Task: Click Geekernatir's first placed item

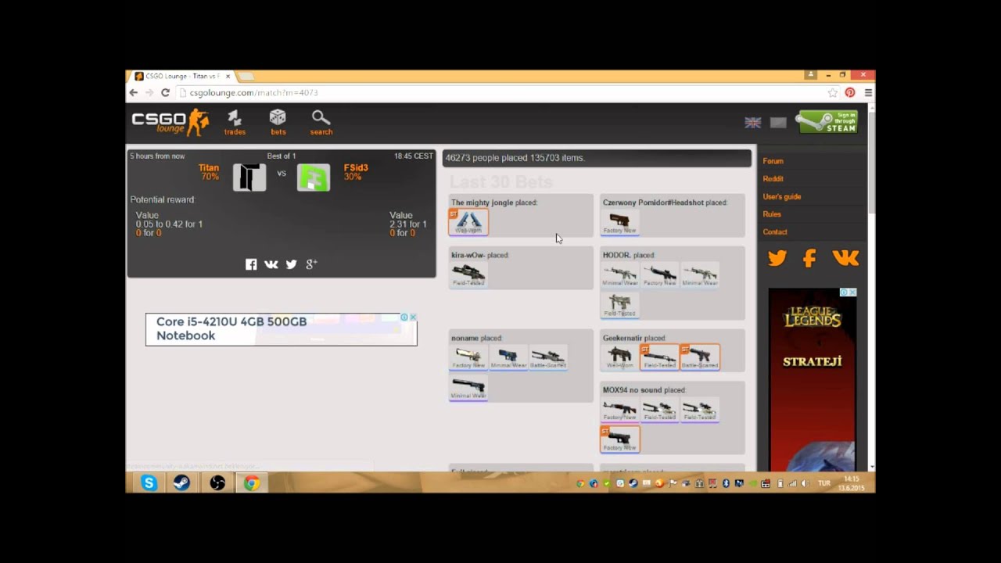Action: pyautogui.click(x=620, y=357)
